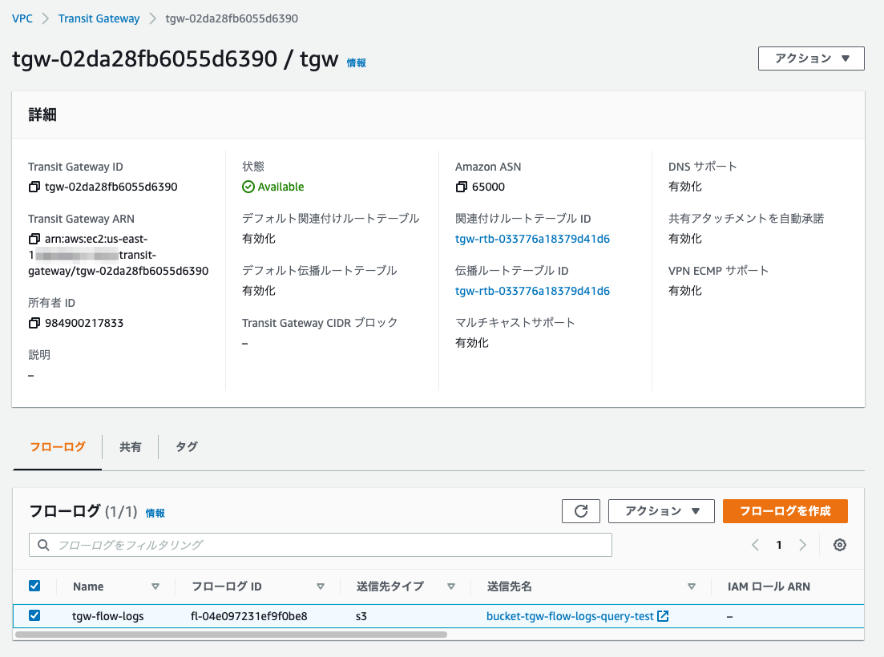This screenshot has width=884, height=657.
Task: Open external link icon beside bucket name
Action: point(663,616)
